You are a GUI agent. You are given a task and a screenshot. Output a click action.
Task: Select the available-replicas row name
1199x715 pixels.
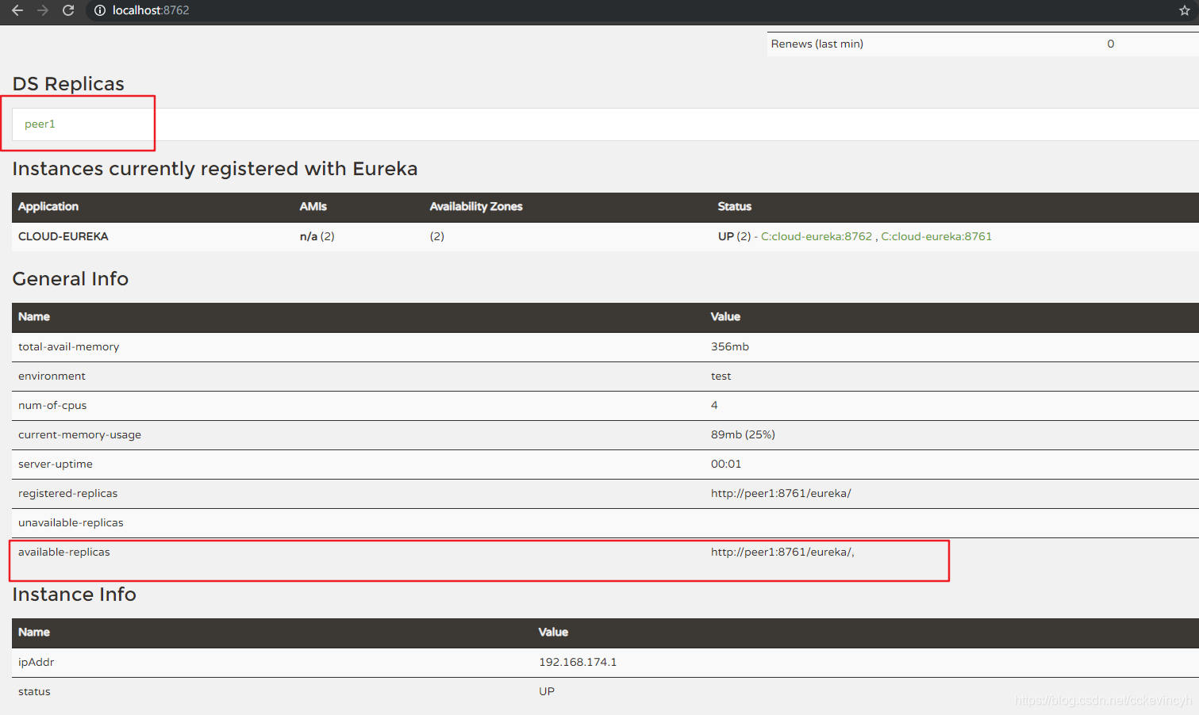[x=64, y=552]
